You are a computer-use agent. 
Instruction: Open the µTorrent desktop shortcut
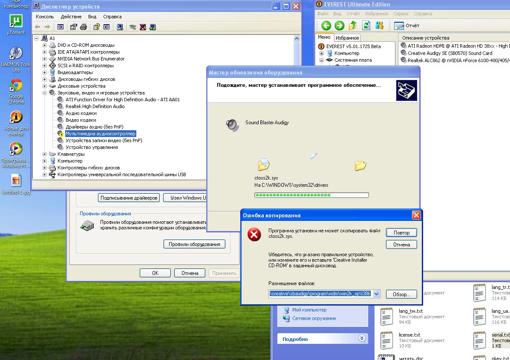16,23
